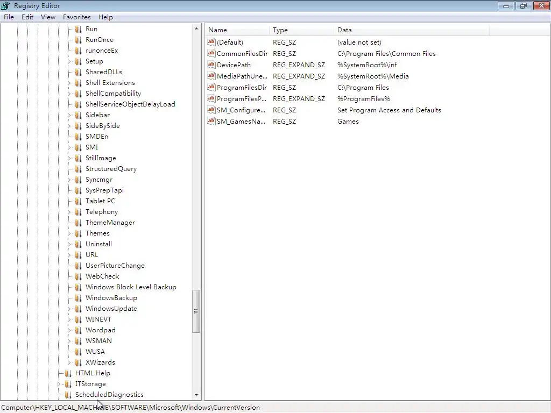Click the Registry Editor title bar icon
The width and height of the screenshot is (551, 413).
coord(5,5)
